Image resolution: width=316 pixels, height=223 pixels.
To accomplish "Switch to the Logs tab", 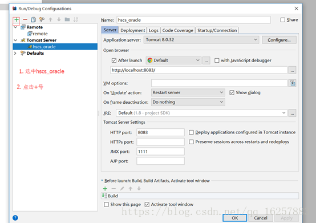I will (x=153, y=30).
